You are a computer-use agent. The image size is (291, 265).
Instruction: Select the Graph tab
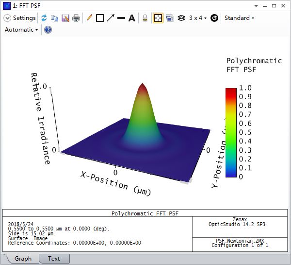pyautogui.click(x=23, y=259)
